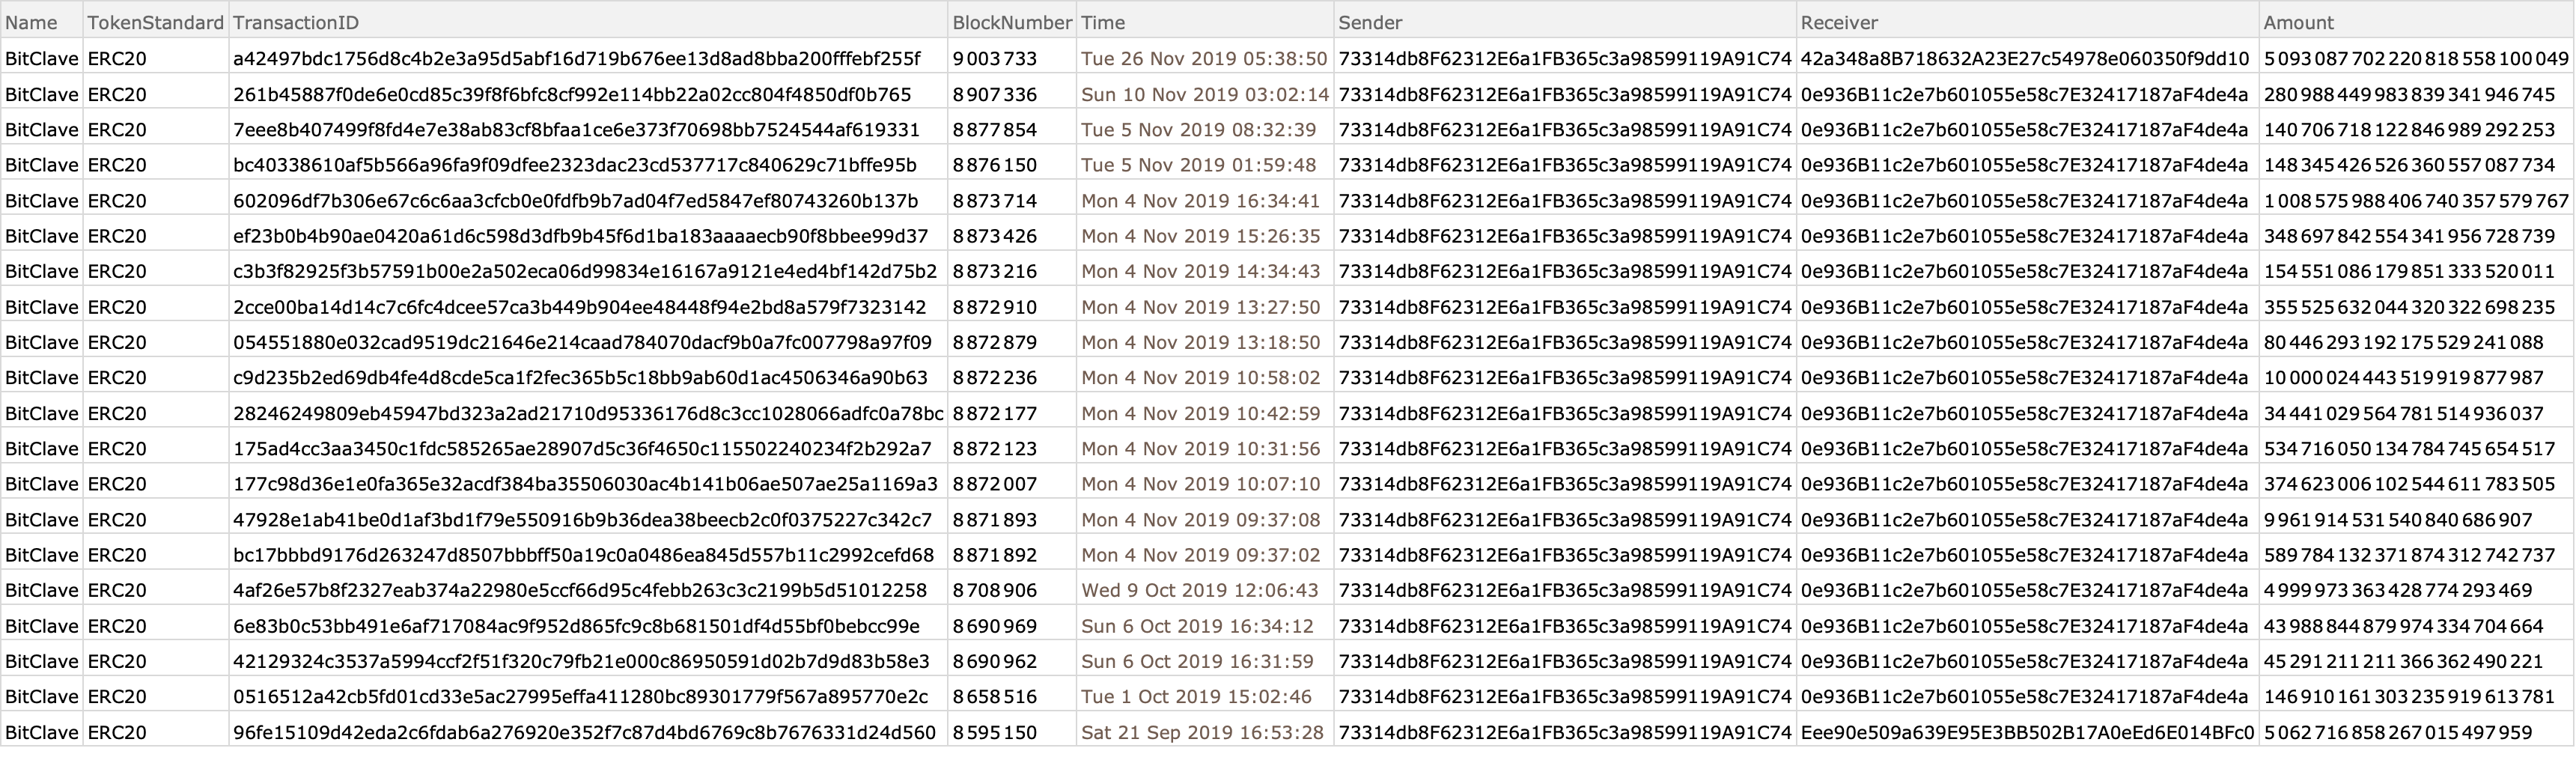Click the Amount column header
This screenshot has height=769, width=2576.
coord(2417,21)
